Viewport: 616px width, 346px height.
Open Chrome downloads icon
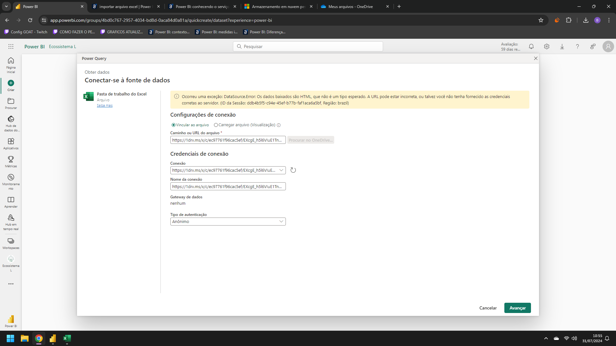coord(586,20)
